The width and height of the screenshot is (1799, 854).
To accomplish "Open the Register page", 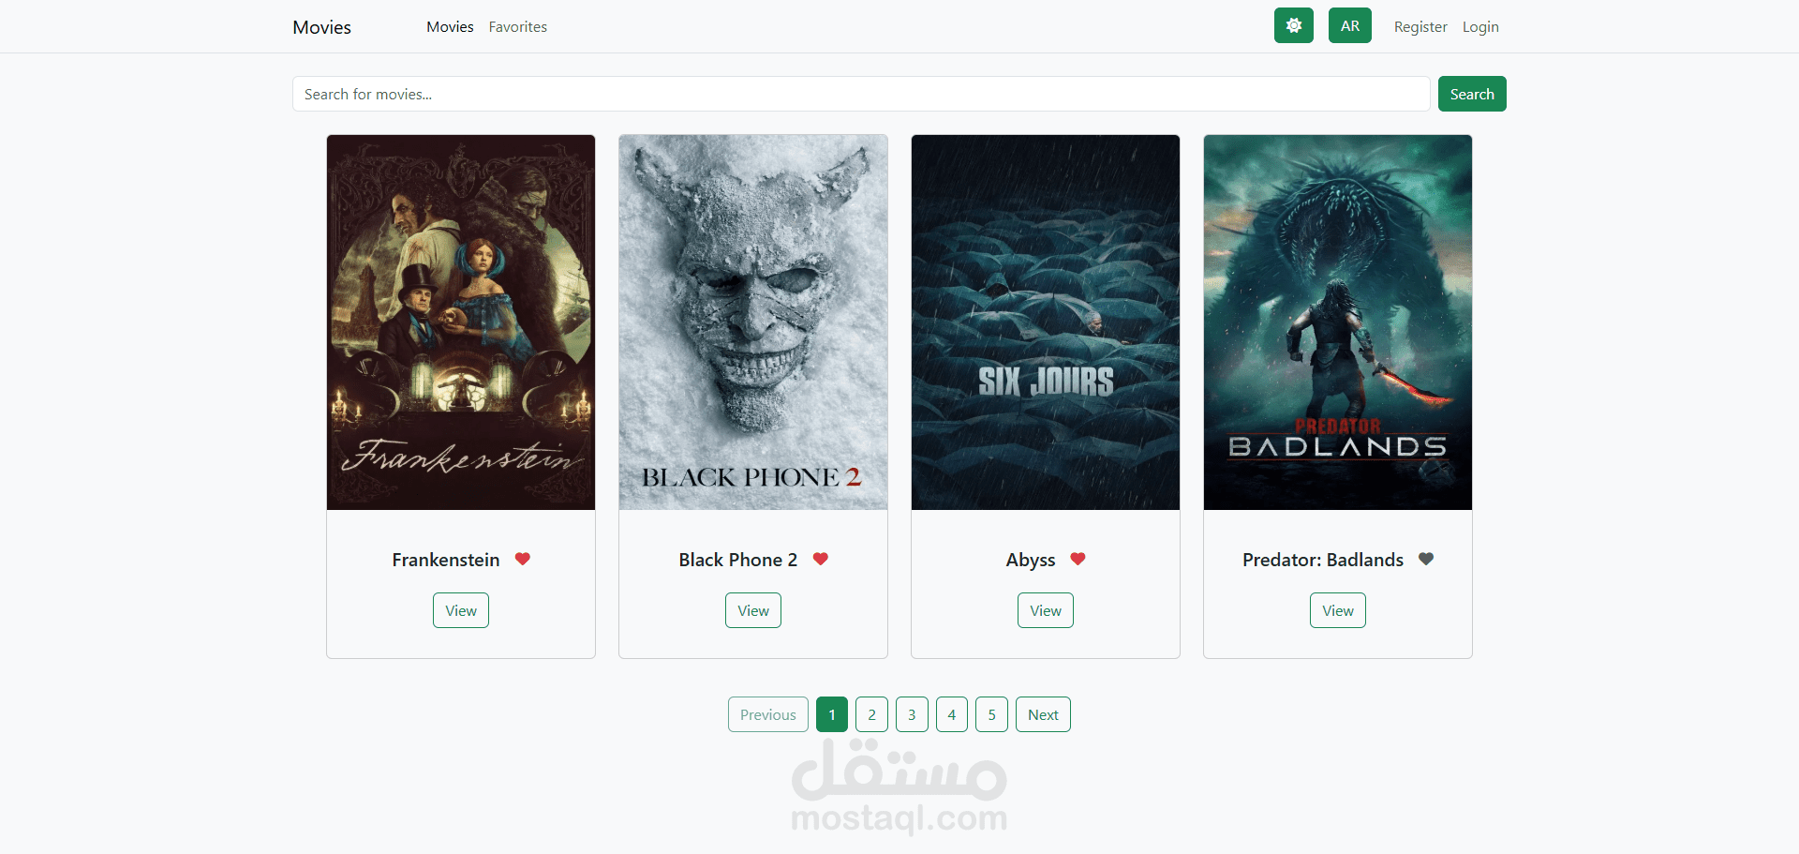I will click(1420, 27).
